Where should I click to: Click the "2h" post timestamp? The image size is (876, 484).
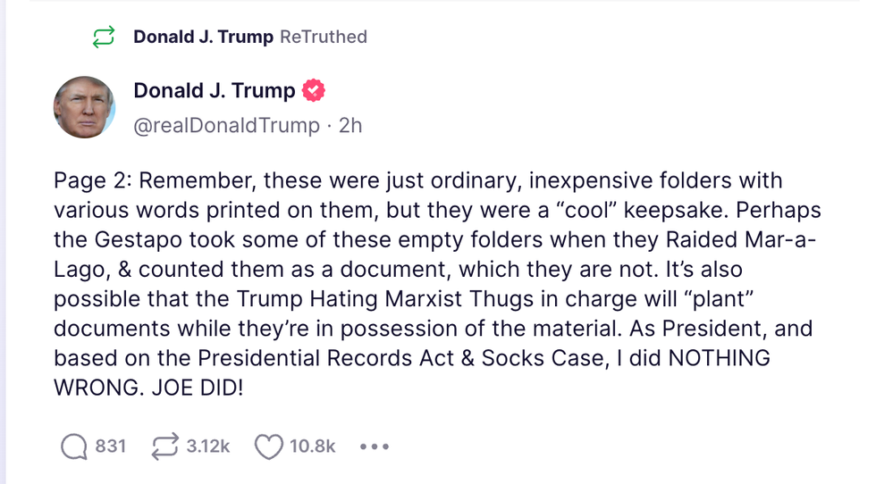[350, 126]
